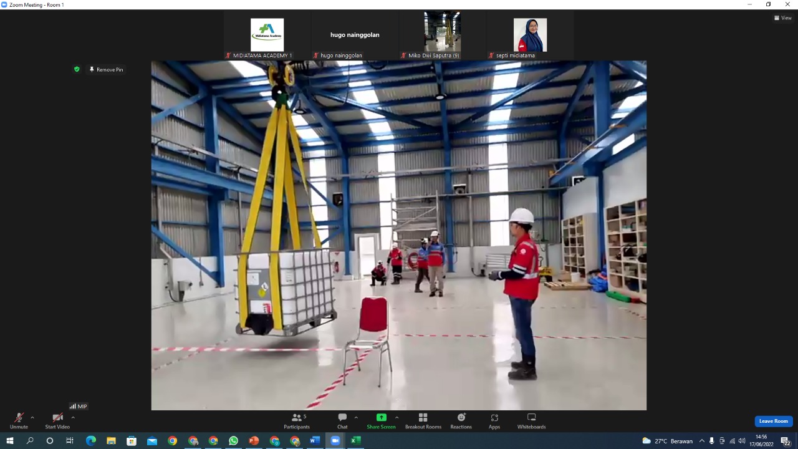The height and width of the screenshot is (449, 798).
Task: Open File Explorer from taskbar
Action: pyautogui.click(x=111, y=441)
